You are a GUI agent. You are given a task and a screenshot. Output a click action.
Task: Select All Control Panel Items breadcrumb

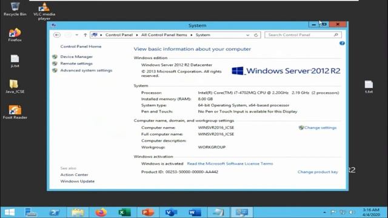click(x=164, y=35)
